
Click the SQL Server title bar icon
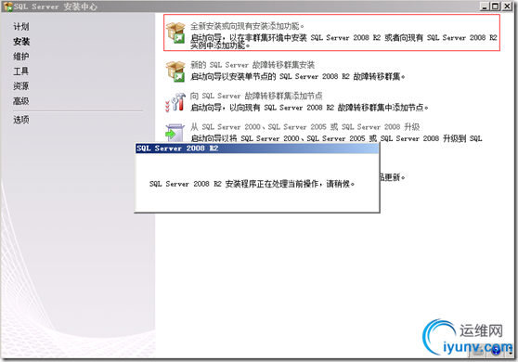[x=8, y=6]
